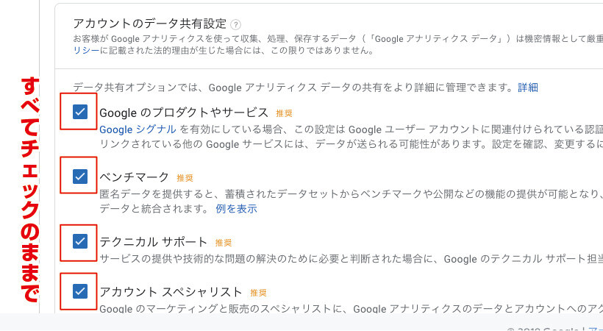Uncheck the Google のプロダクトやサービス checkbox
This screenshot has width=603, height=331.
click(x=81, y=112)
